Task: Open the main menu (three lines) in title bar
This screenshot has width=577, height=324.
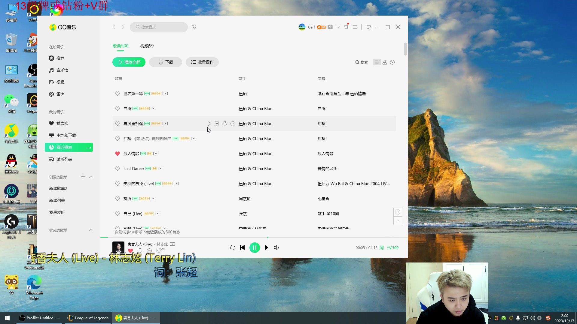Action: click(x=355, y=27)
